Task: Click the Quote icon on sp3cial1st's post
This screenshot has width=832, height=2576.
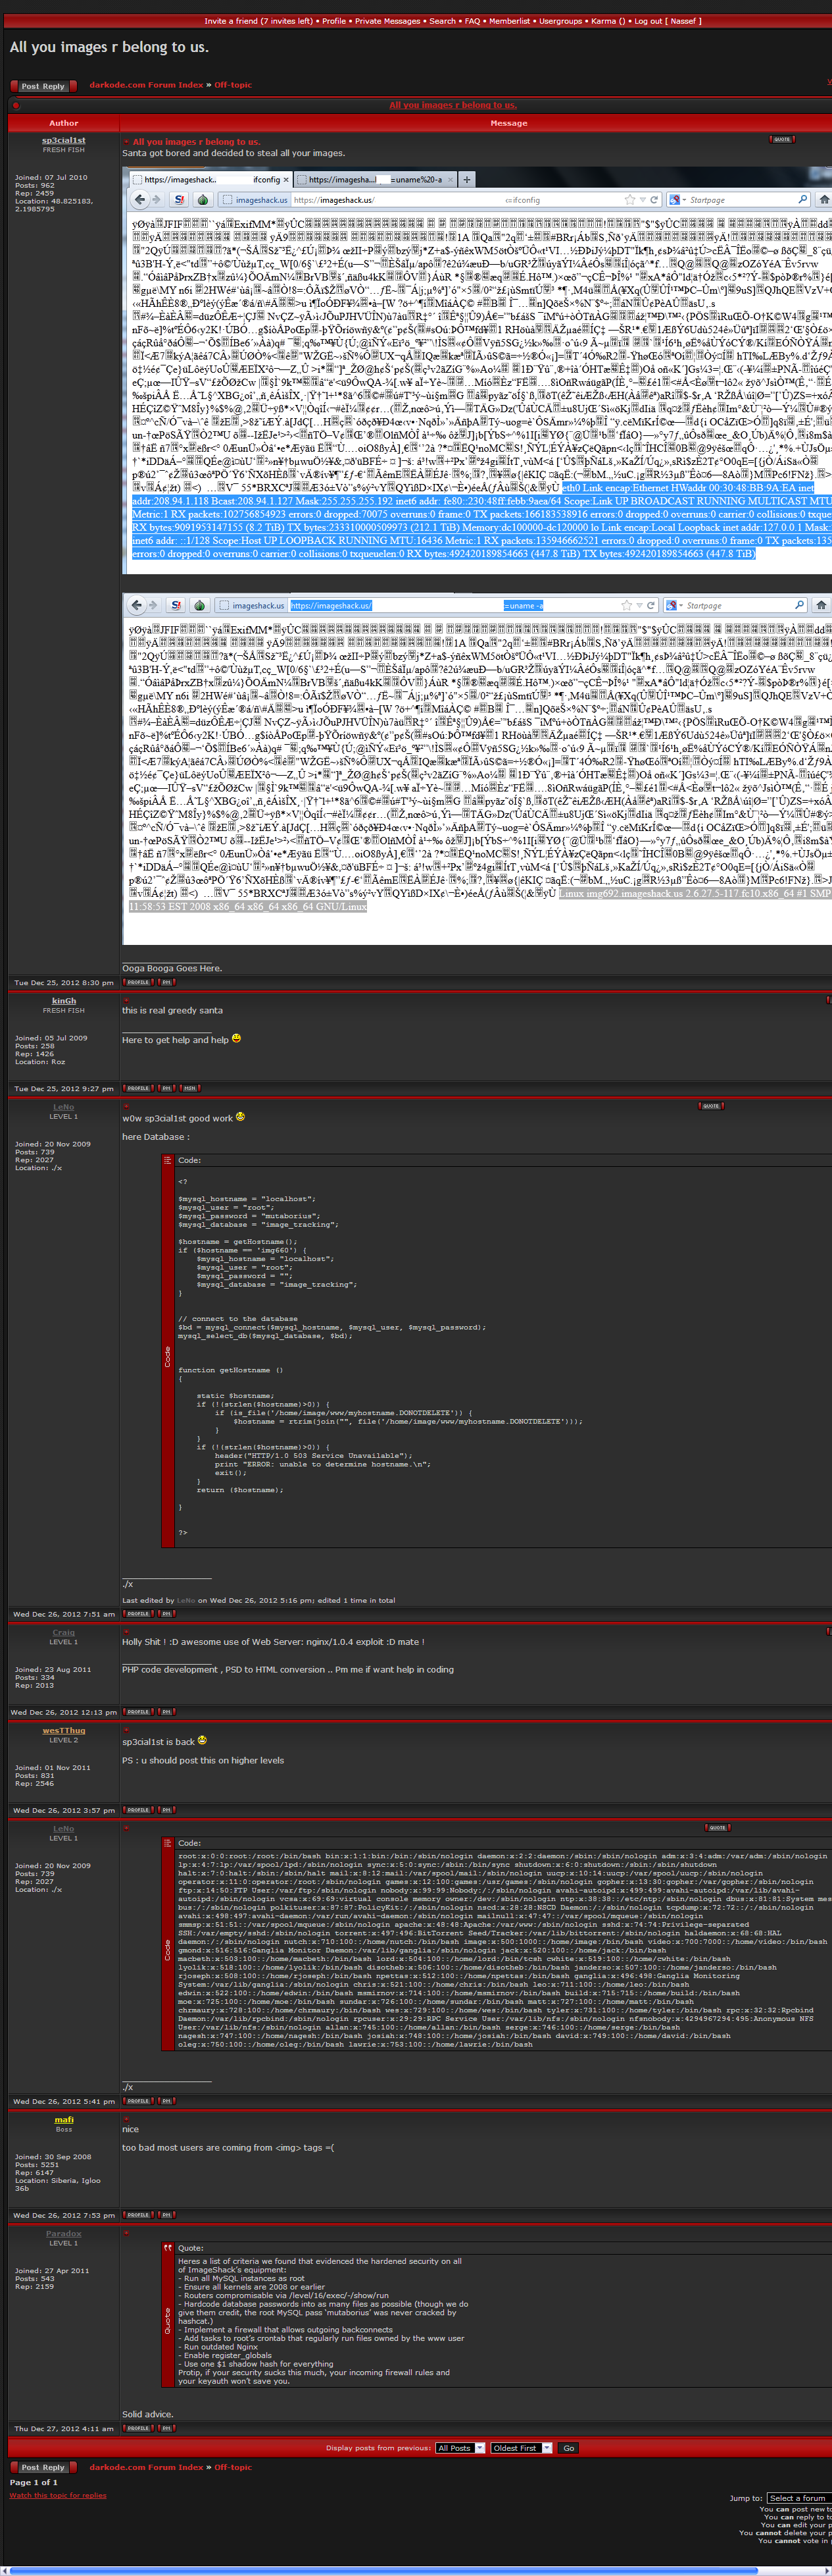Action: (781, 140)
